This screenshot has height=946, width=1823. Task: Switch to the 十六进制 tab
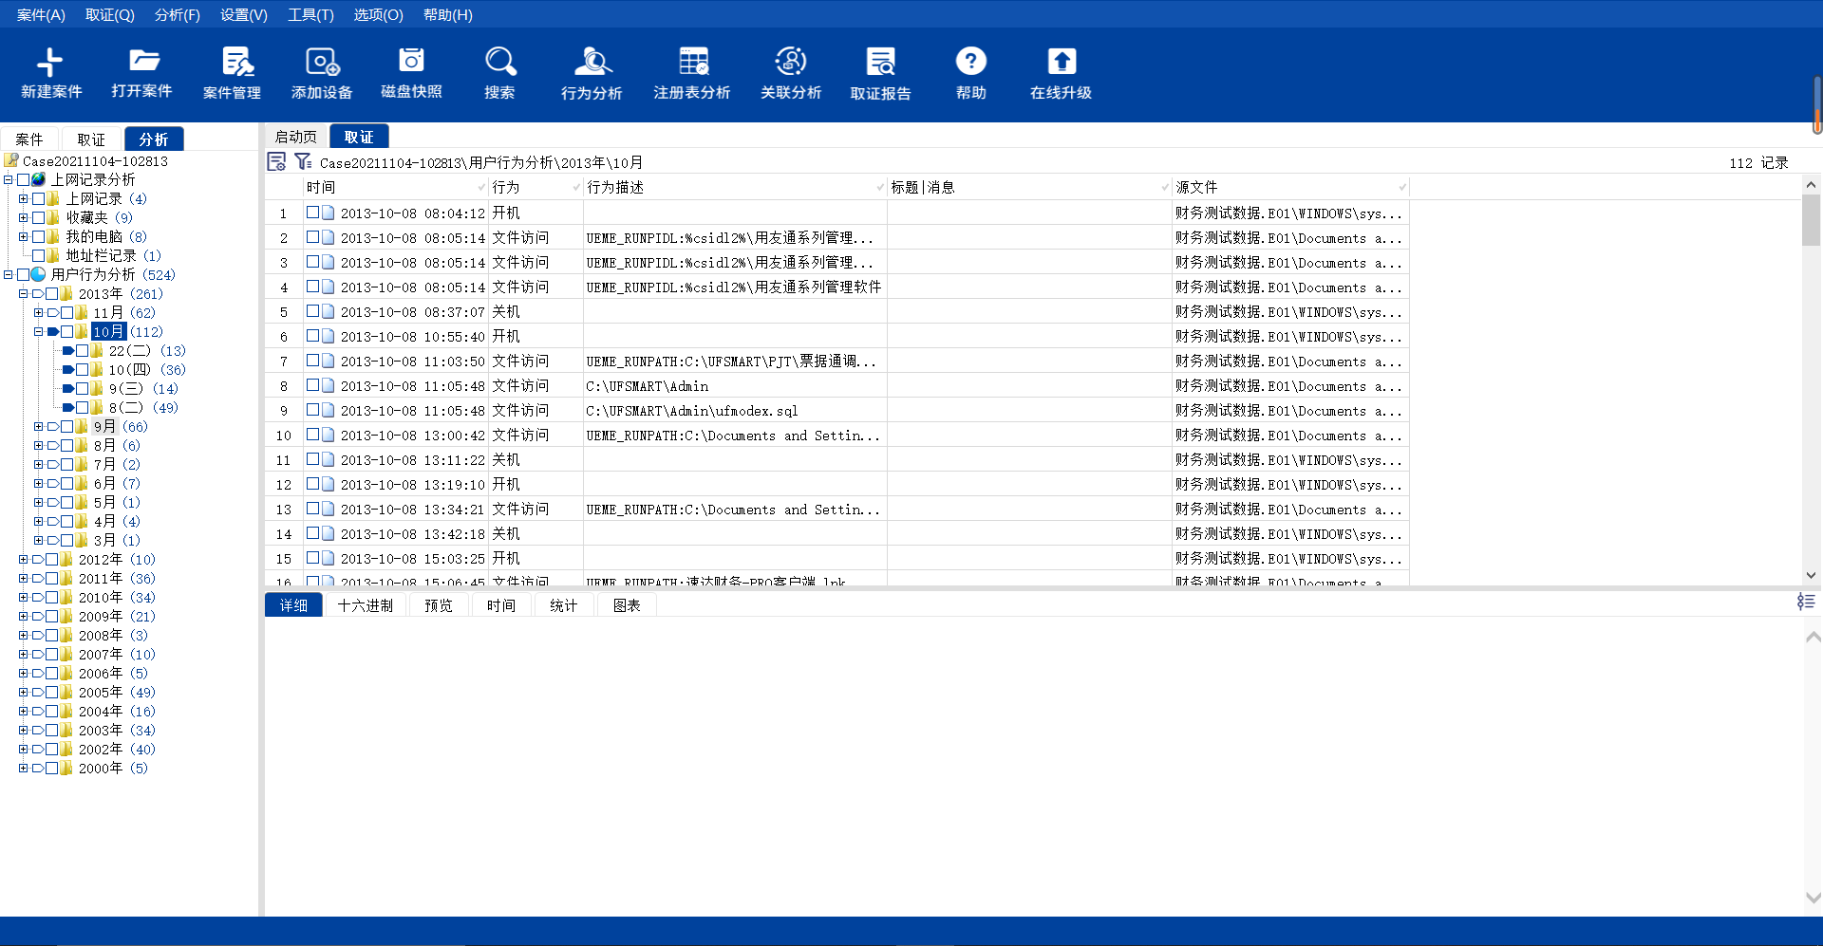[x=366, y=605]
